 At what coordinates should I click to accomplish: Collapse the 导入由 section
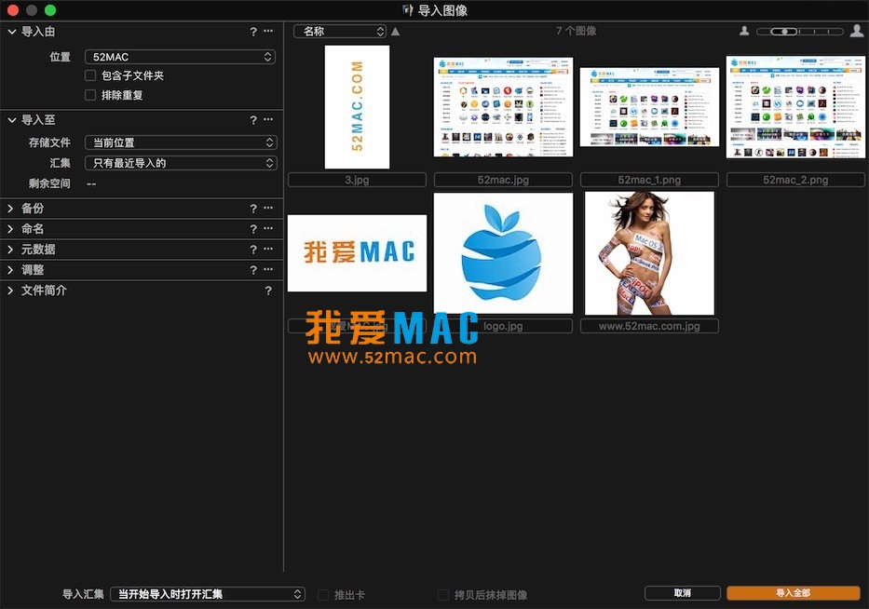11,32
